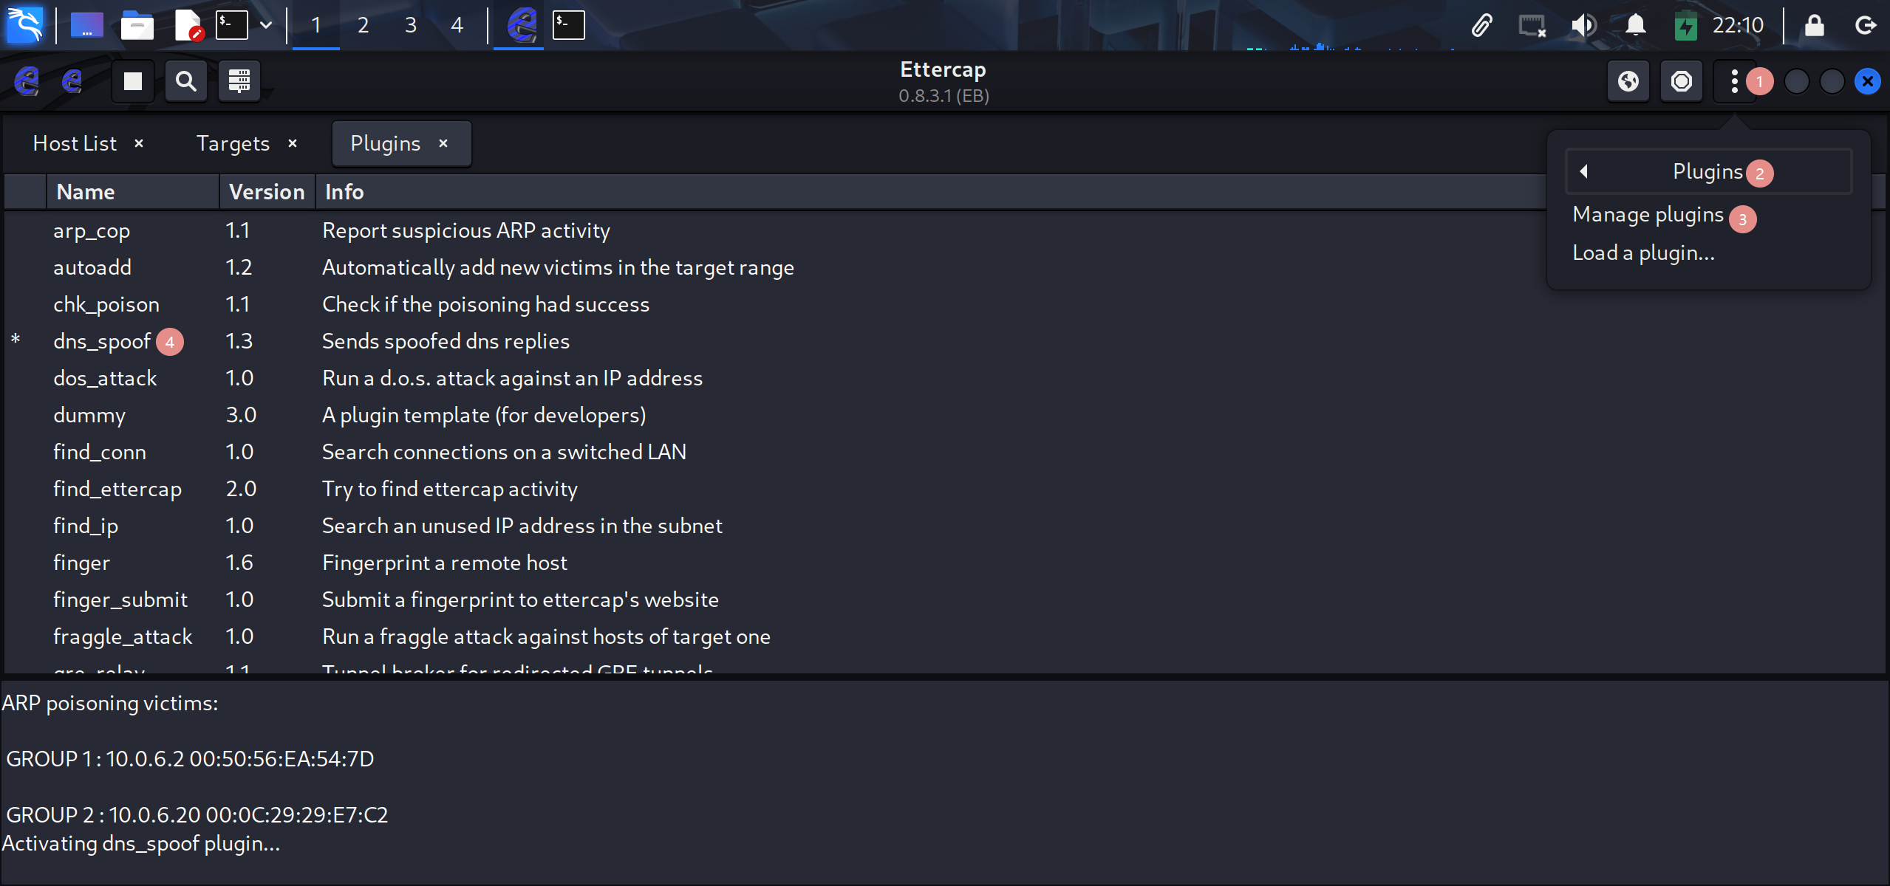Close the Plugins tab
The height and width of the screenshot is (886, 1890).
pos(443,143)
